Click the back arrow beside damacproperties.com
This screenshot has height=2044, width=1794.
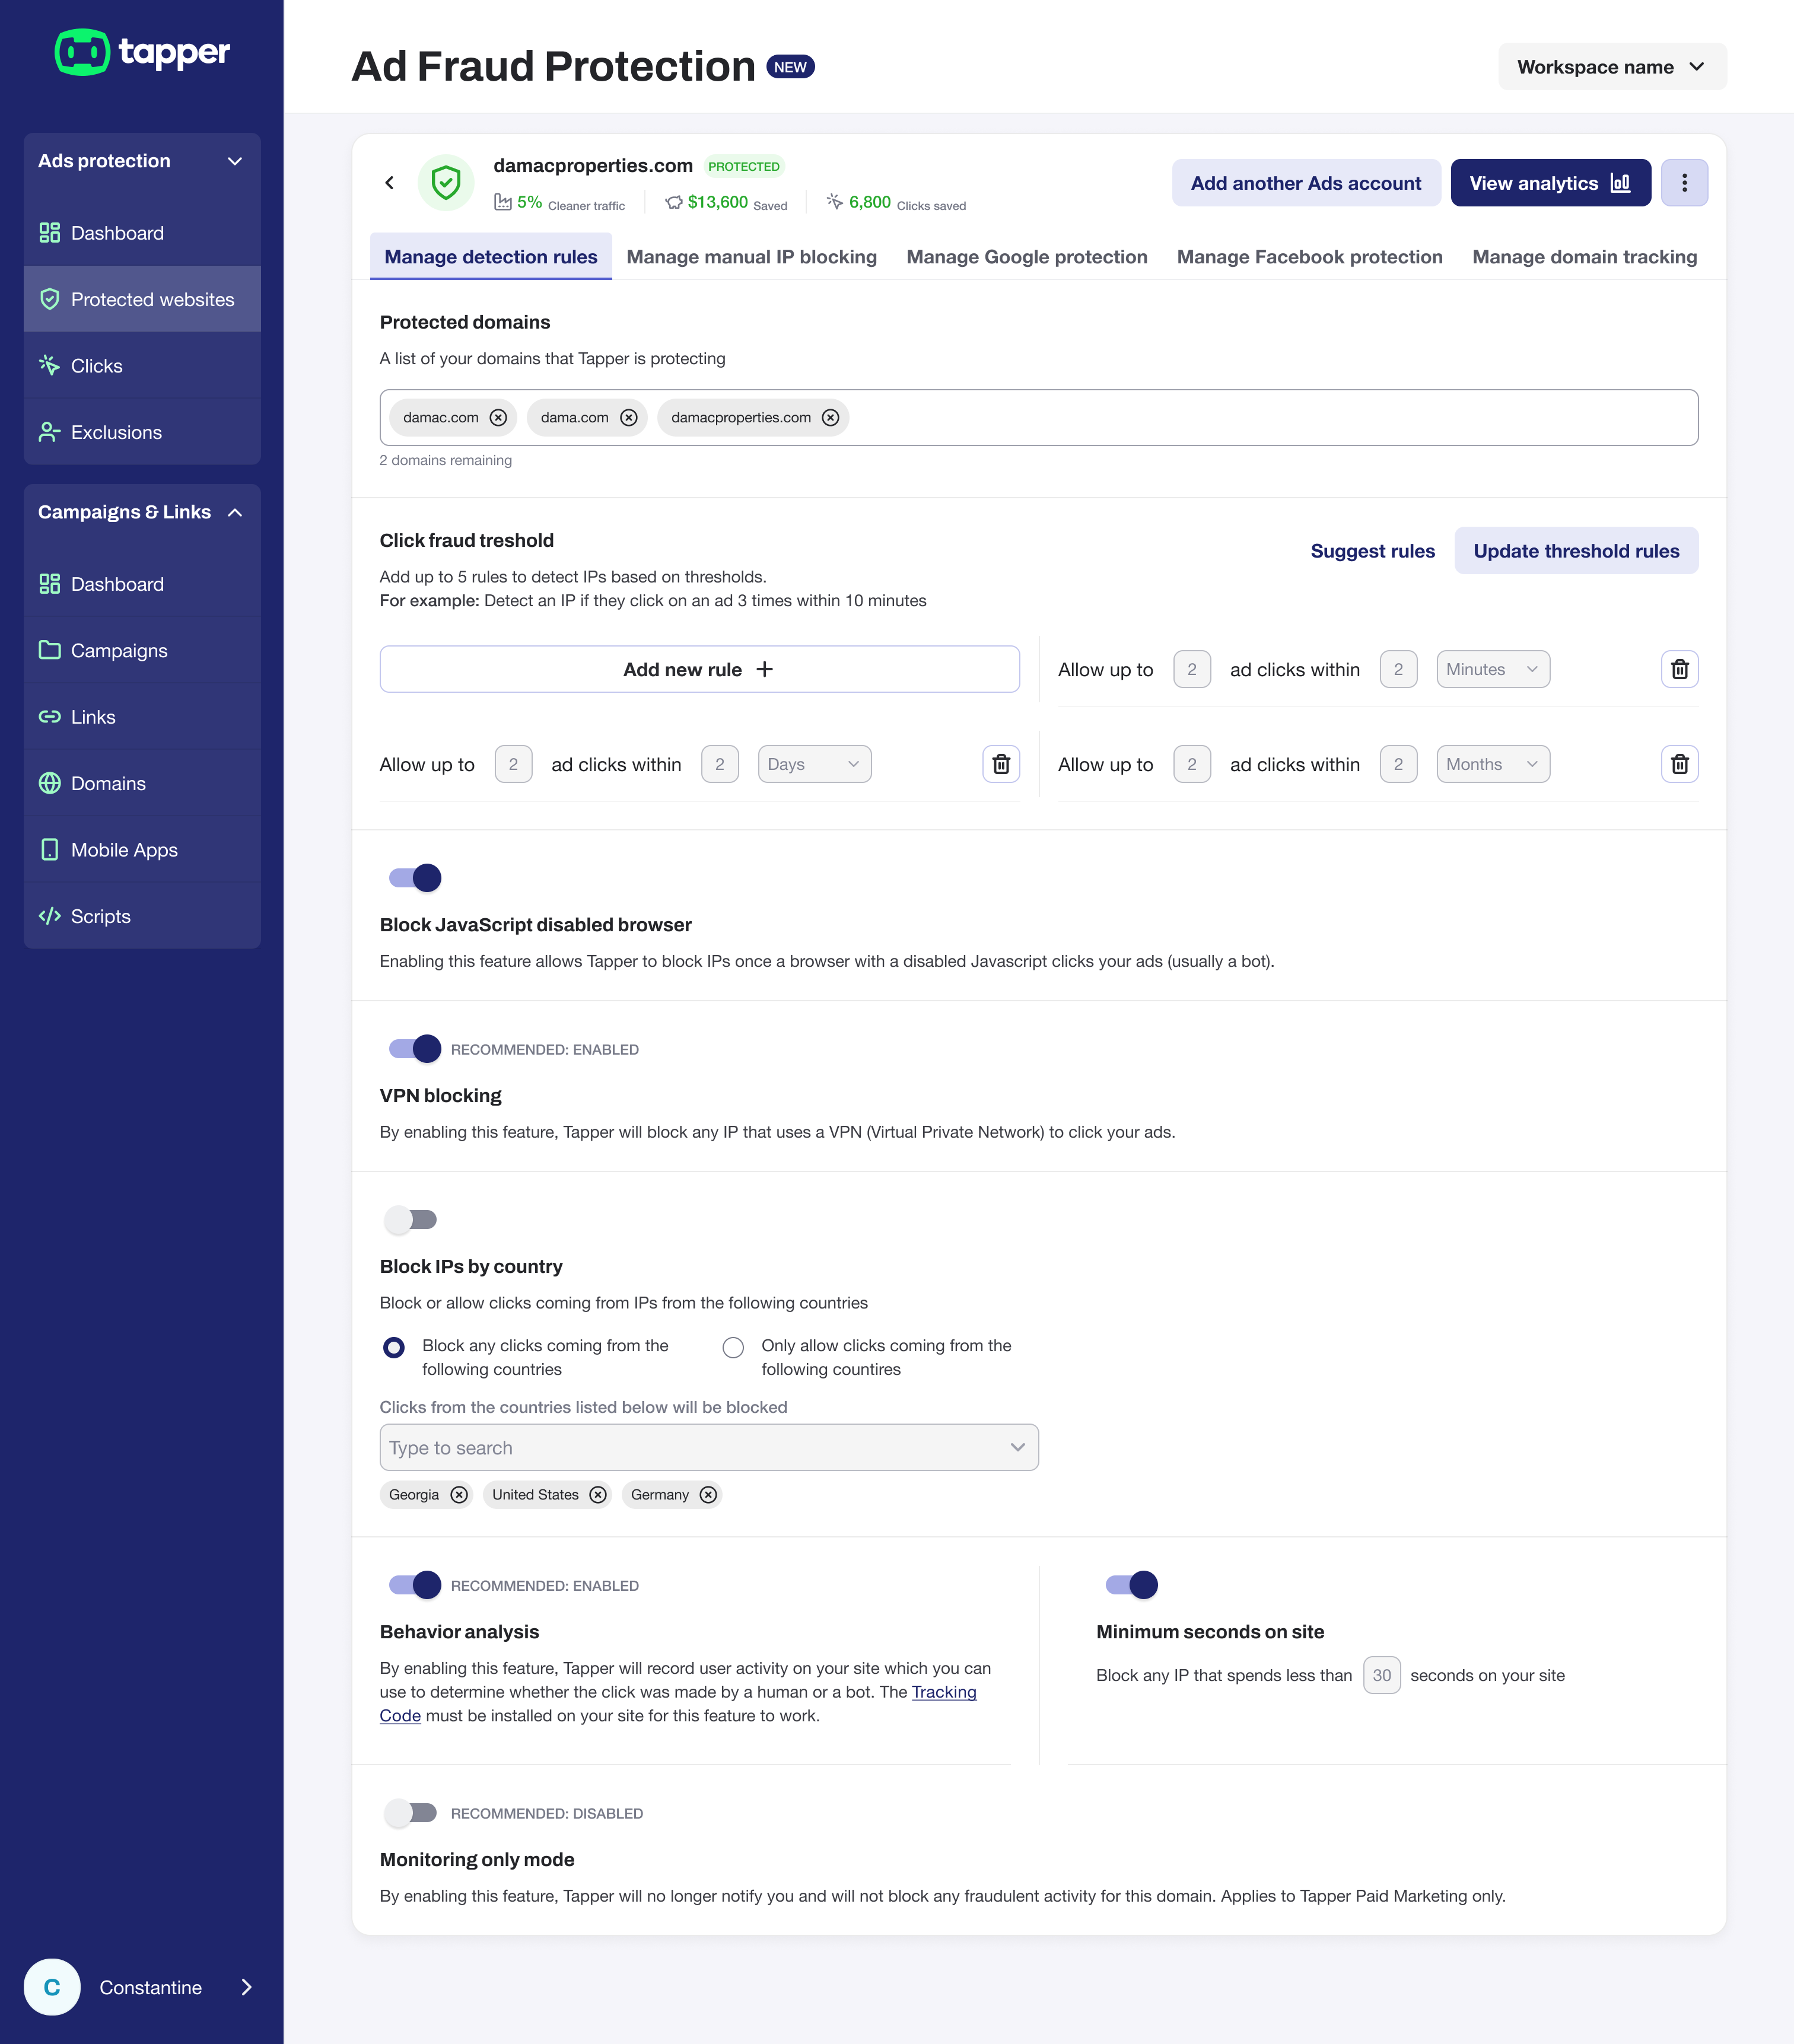tap(390, 182)
